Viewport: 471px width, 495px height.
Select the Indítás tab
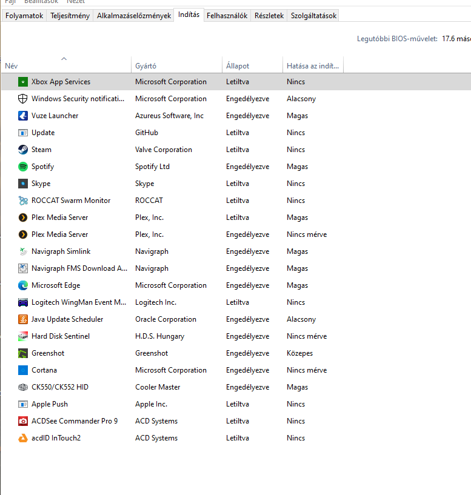point(189,15)
